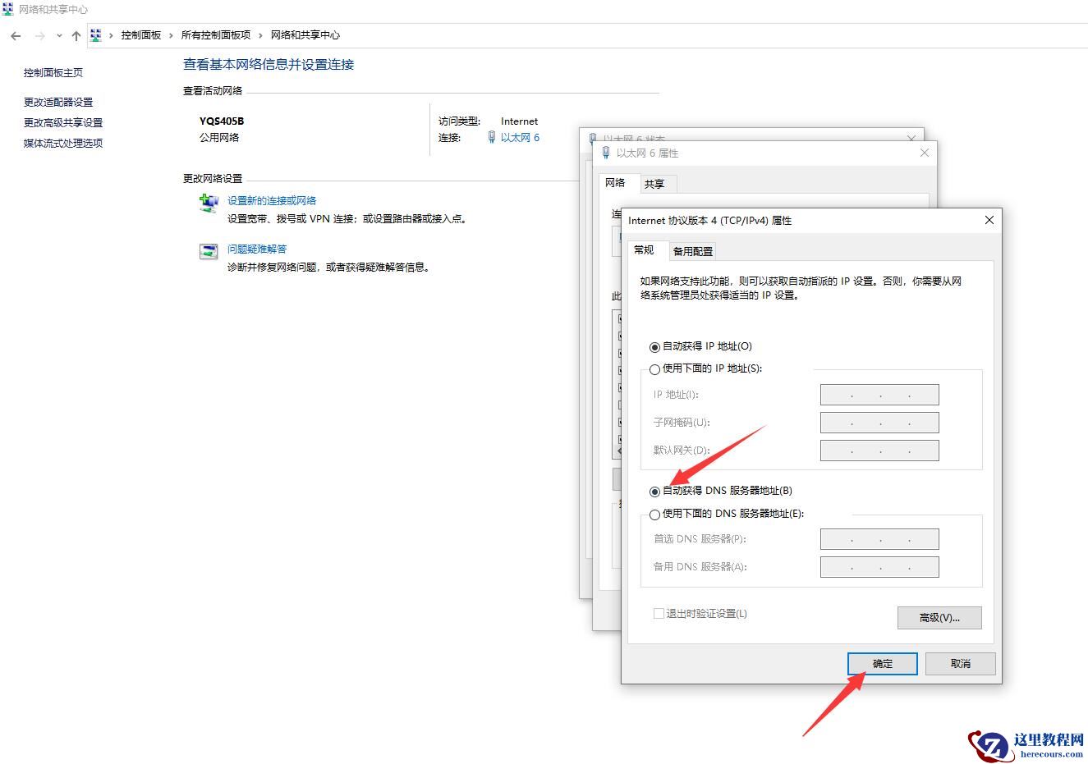This screenshot has width=1088, height=764.
Task: Click the network icon in the breadcrumb bar
Action: point(96,35)
